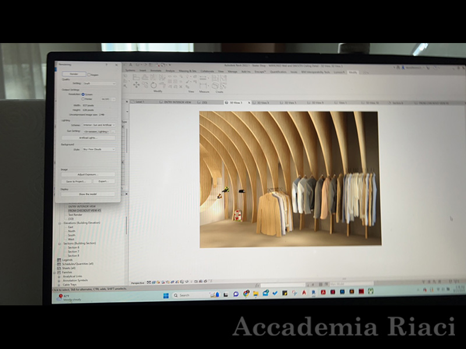Screen dimensions: 466x349
Task: Click the Render button
Action: [x=74, y=74]
